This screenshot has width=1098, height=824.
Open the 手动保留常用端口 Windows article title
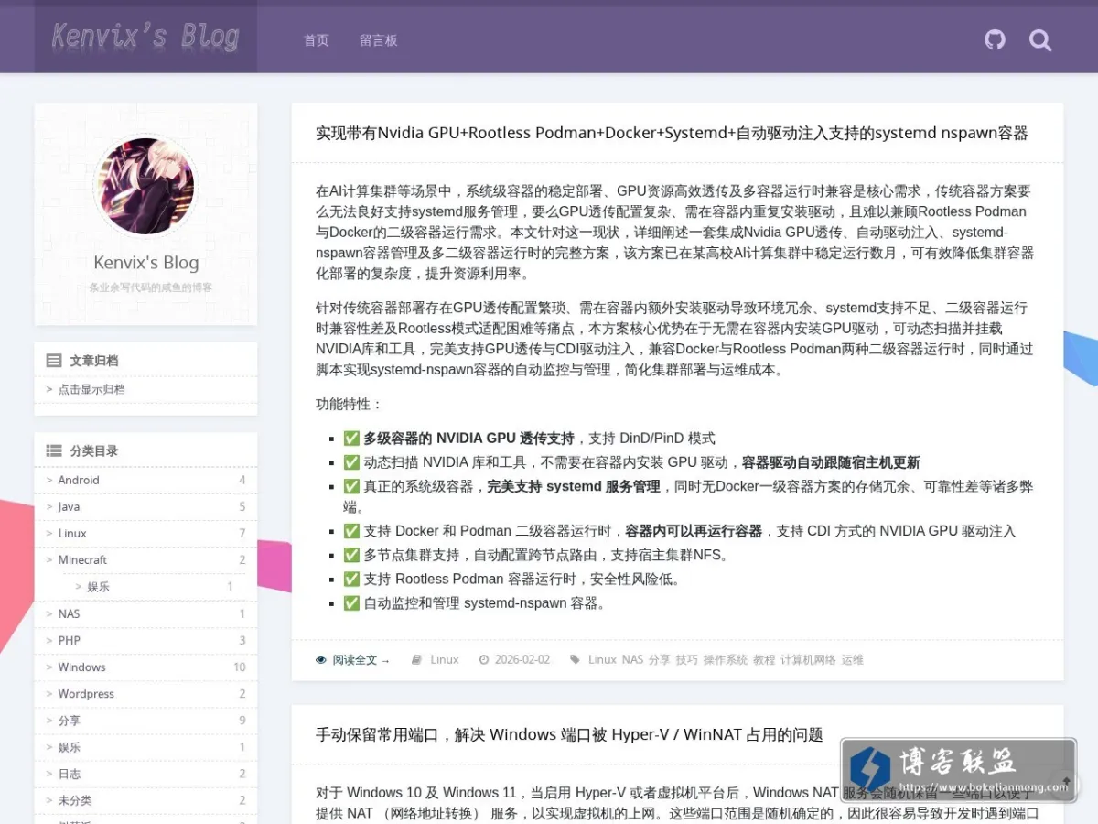pyautogui.click(x=569, y=734)
